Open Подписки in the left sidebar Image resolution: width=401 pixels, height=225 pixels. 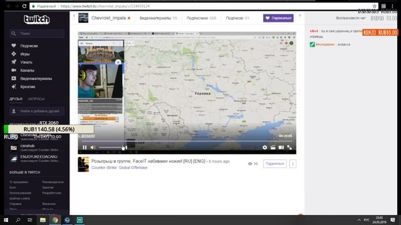[29, 46]
